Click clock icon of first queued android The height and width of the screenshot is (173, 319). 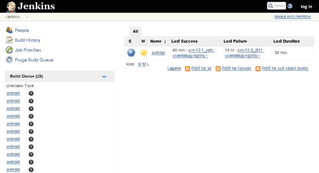pos(31,93)
